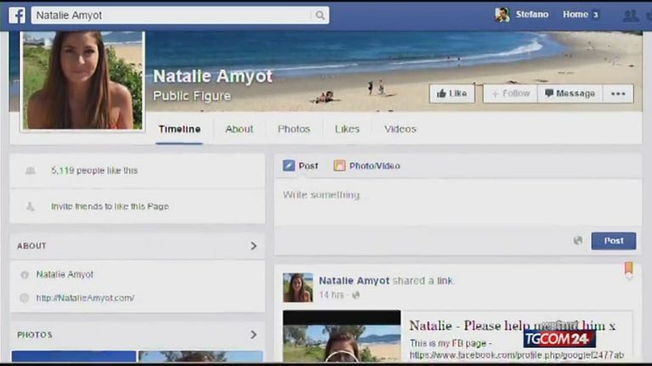Click the bookmark ribbon on the post
This screenshot has width=652, height=366.
point(628,270)
